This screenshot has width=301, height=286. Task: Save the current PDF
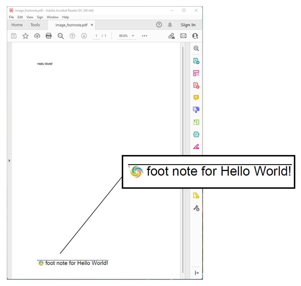tap(14, 36)
